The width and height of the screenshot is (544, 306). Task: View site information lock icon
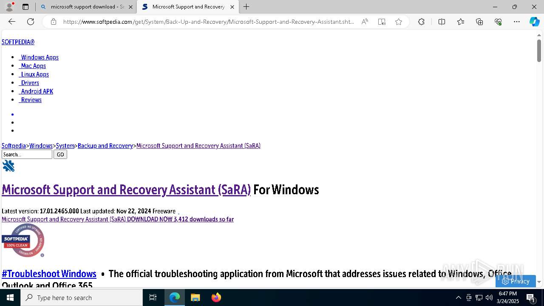(x=53, y=22)
